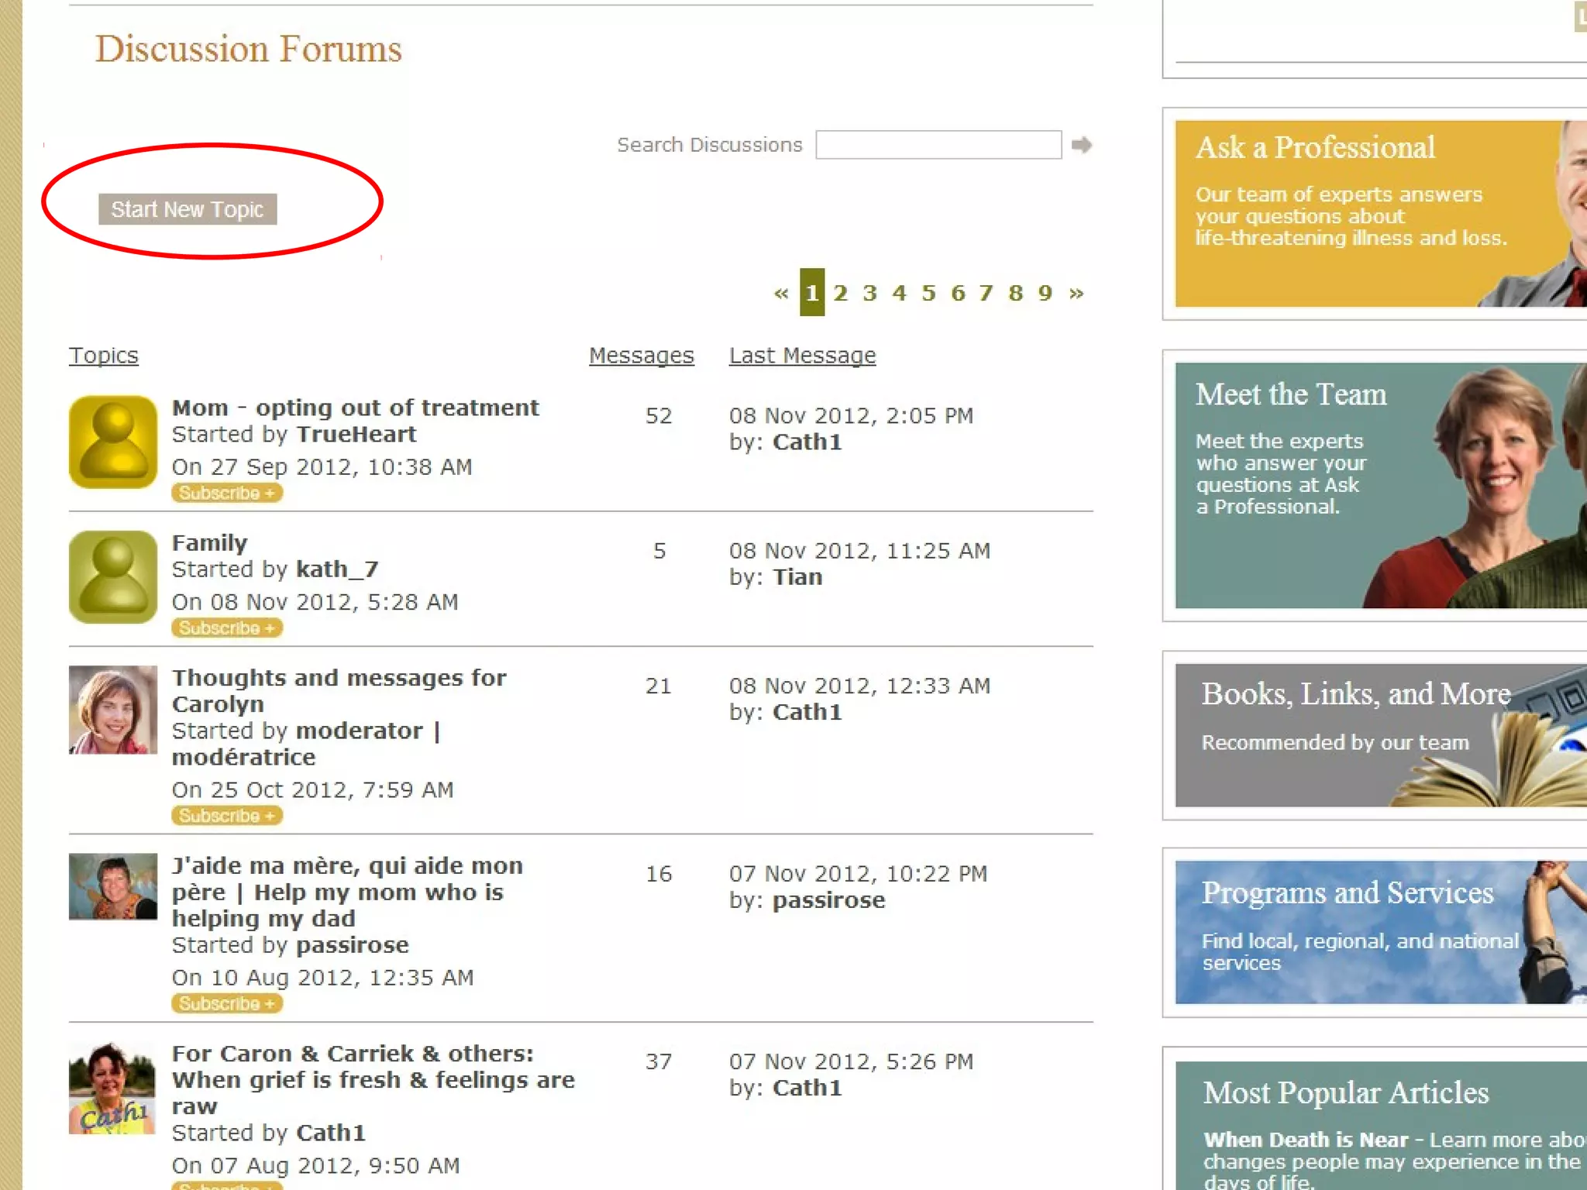The height and width of the screenshot is (1190, 1587).
Task: Click the Search Discussions input field
Action: 938,145
